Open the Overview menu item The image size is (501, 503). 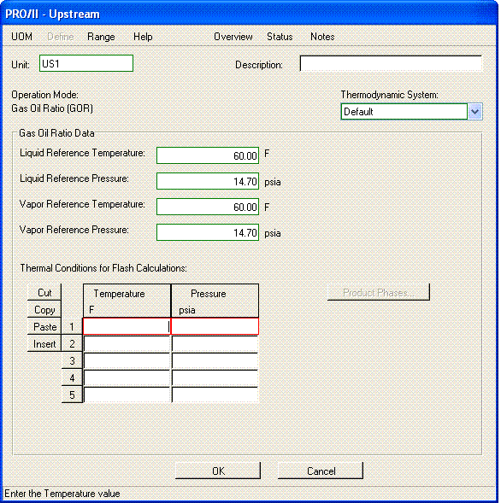coord(233,37)
